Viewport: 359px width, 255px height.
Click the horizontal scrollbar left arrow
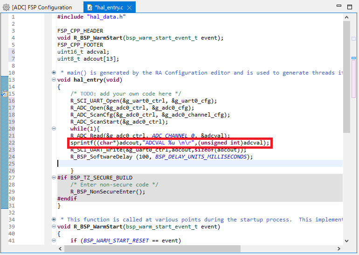pos(60,248)
